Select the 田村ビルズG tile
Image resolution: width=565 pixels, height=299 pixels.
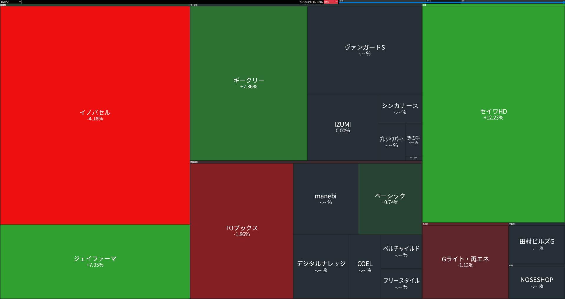click(536, 244)
